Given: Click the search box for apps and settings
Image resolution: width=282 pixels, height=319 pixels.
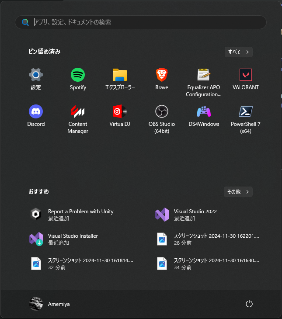Looking at the screenshot, I should pos(141,22).
